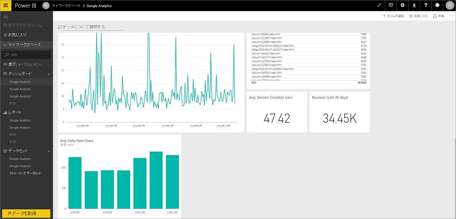Select table row /column/2413/index.html
456x219 pixels.
(x=308, y=54)
